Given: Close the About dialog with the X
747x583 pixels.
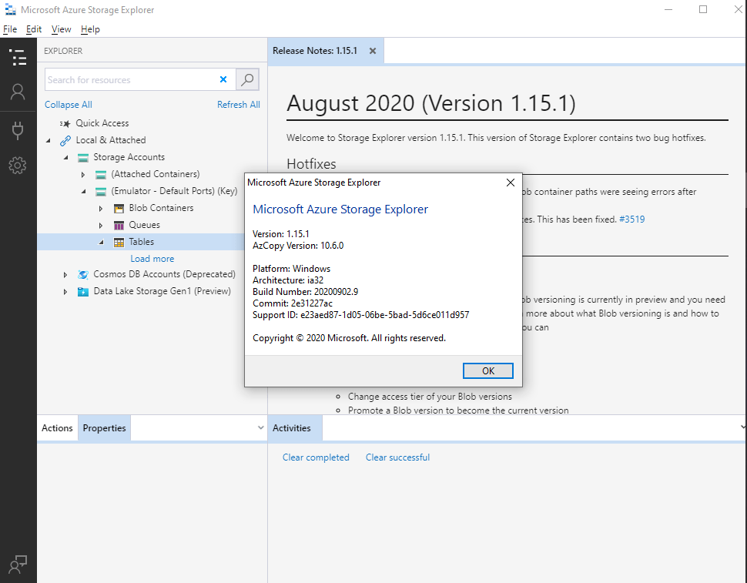Looking at the screenshot, I should [511, 183].
